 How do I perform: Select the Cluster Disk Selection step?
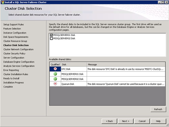click(x=16, y=45)
